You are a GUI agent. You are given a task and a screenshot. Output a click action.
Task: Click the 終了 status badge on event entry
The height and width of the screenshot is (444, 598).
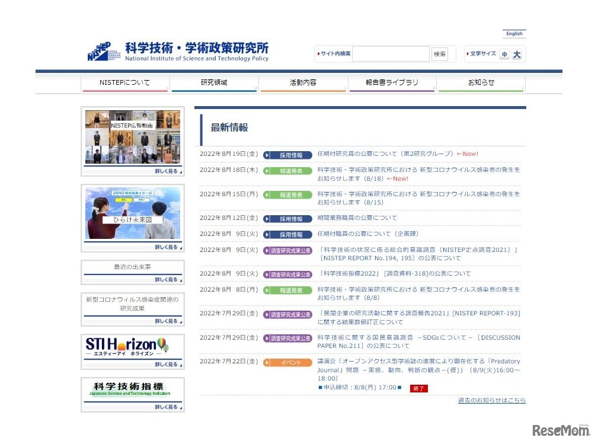(x=418, y=388)
